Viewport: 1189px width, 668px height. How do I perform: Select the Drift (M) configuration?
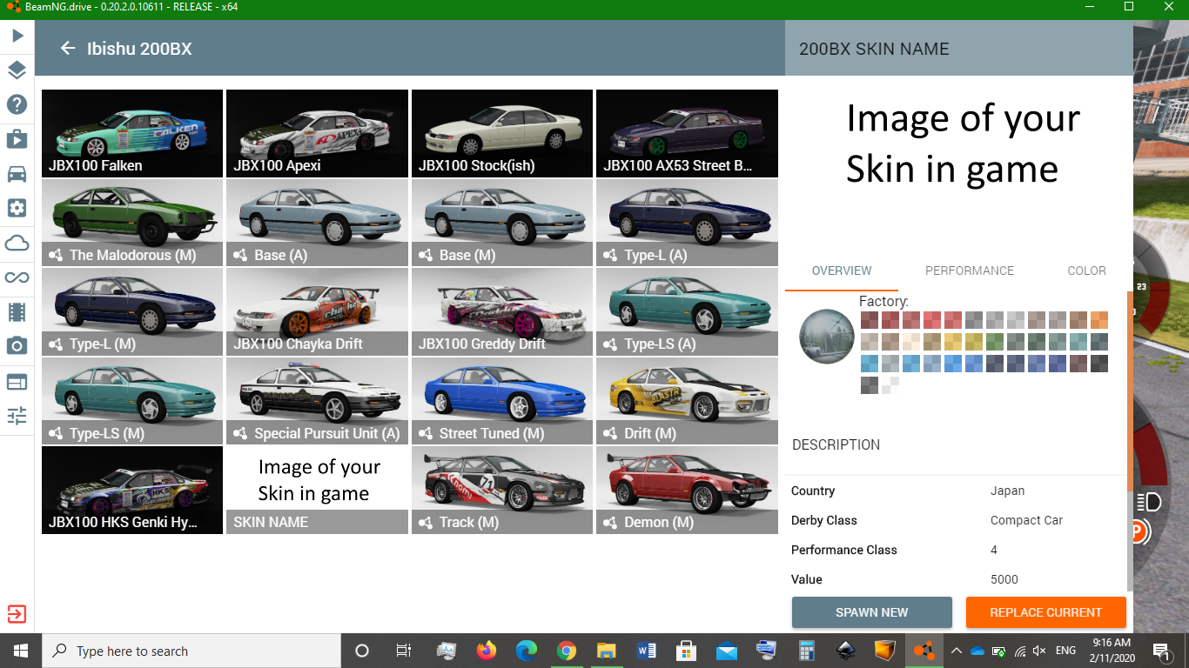tap(687, 401)
